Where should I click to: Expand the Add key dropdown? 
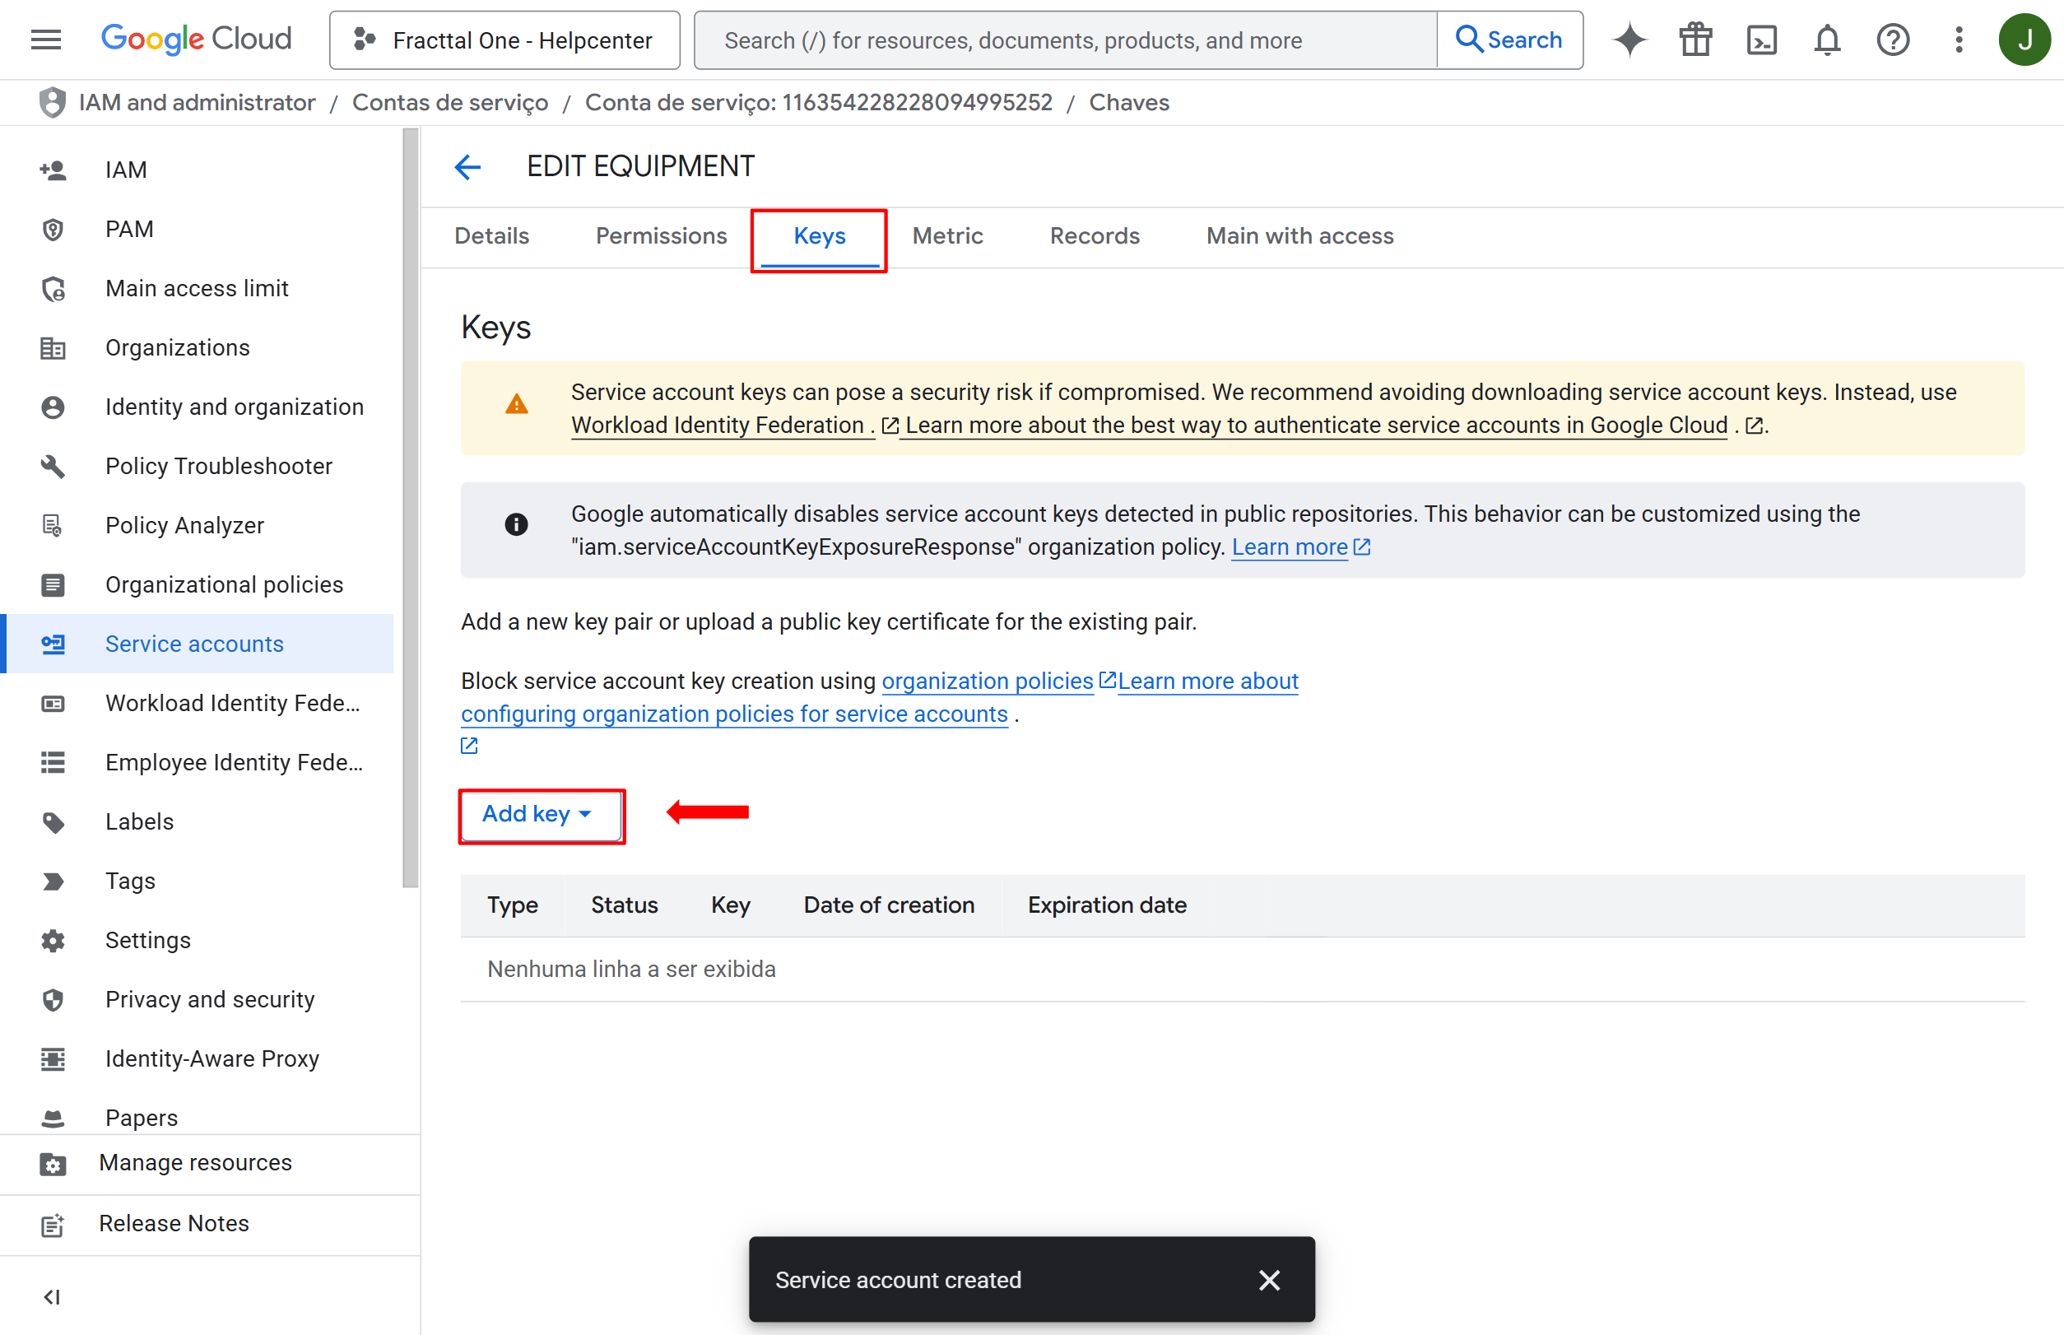pos(537,814)
